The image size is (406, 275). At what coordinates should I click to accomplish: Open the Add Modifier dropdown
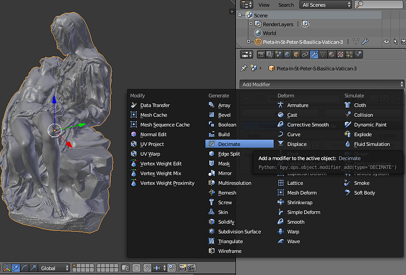(x=321, y=85)
